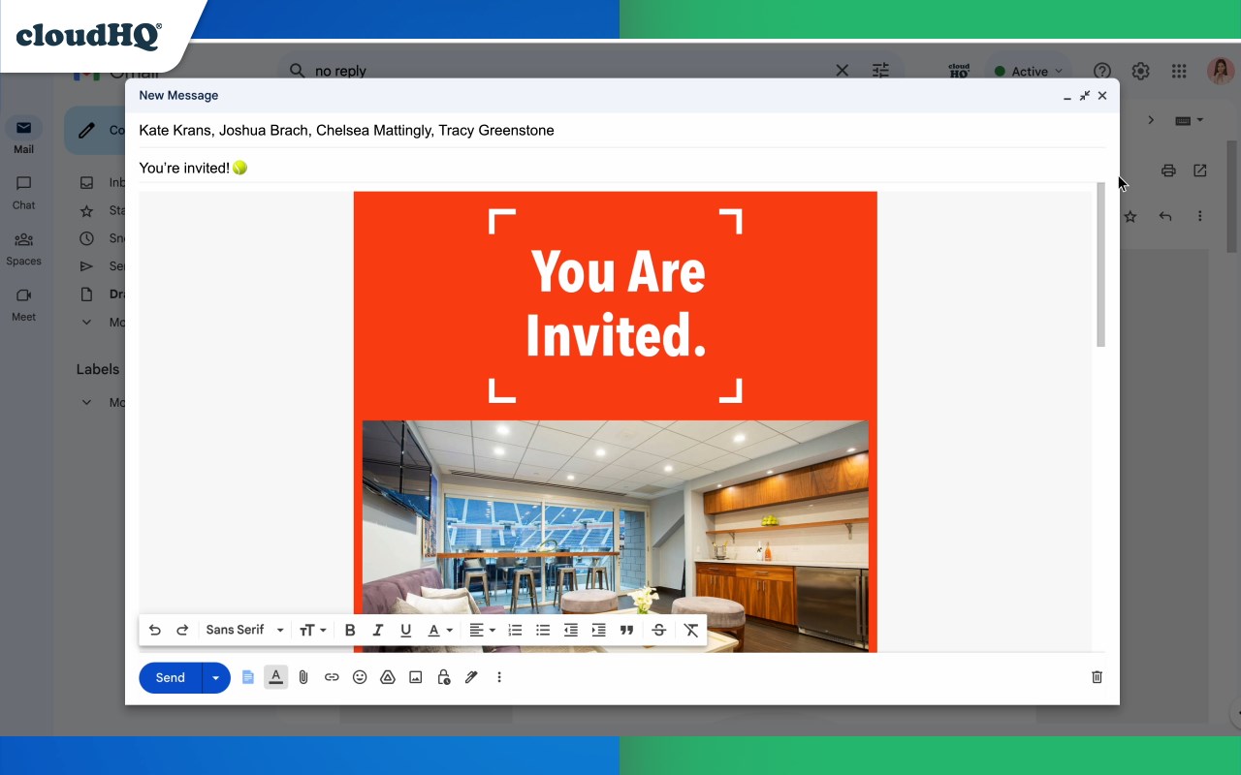1241x775 pixels.
Task: Switch to the Spaces section
Action: [x=23, y=248]
